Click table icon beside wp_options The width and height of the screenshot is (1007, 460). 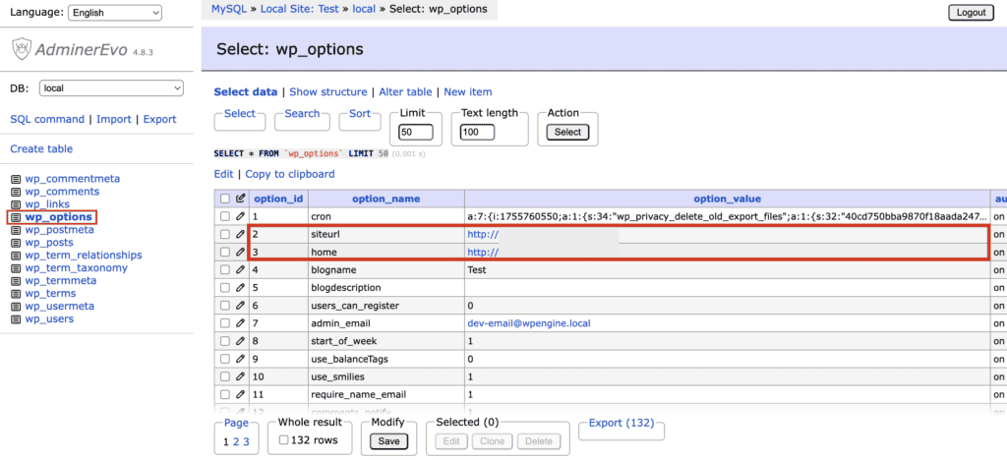16,217
